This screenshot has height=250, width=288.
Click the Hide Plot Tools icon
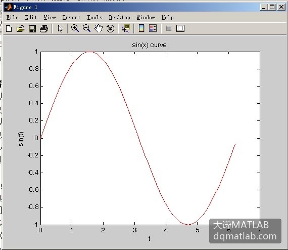tap(169, 28)
